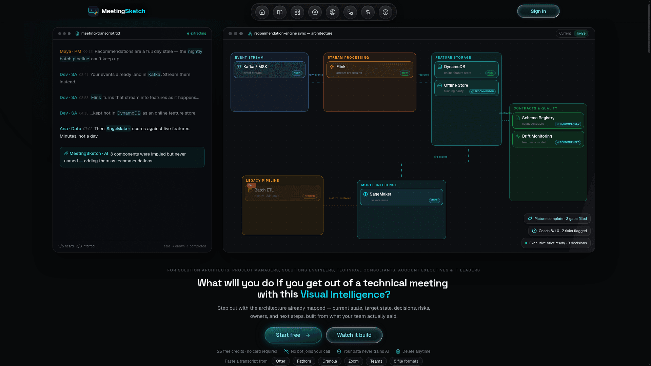This screenshot has width=651, height=366.
Task: Open pricing via the dollar icon
Action: pos(368,12)
